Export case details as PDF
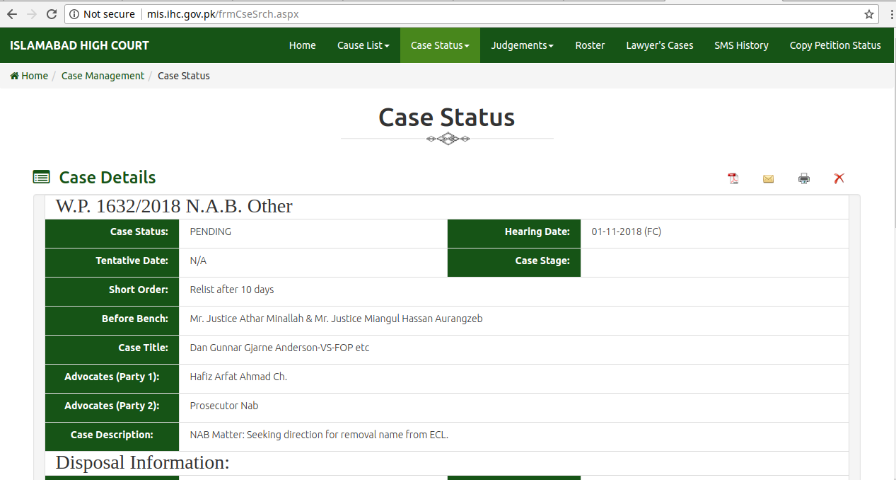This screenshot has width=896, height=480. (x=733, y=178)
